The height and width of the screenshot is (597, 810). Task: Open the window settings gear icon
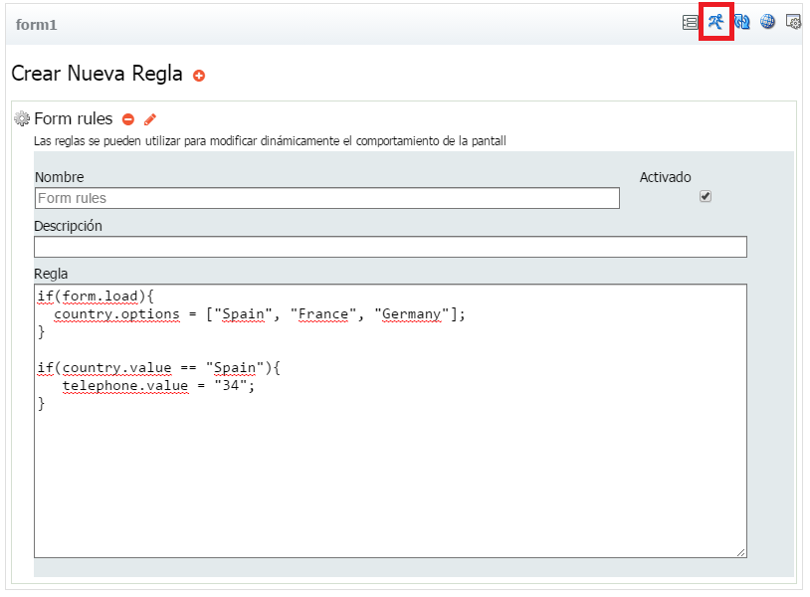(793, 22)
